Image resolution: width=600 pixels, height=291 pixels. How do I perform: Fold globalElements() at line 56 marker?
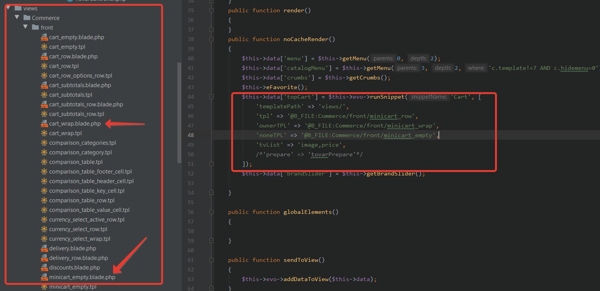(x=211, y=213)
